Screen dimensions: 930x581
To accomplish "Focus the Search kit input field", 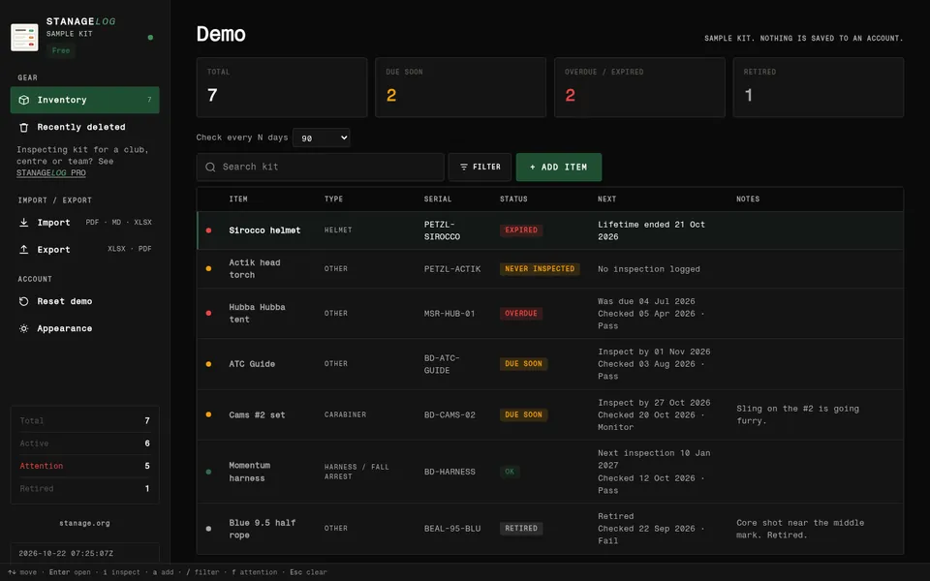I will (321, 168).
